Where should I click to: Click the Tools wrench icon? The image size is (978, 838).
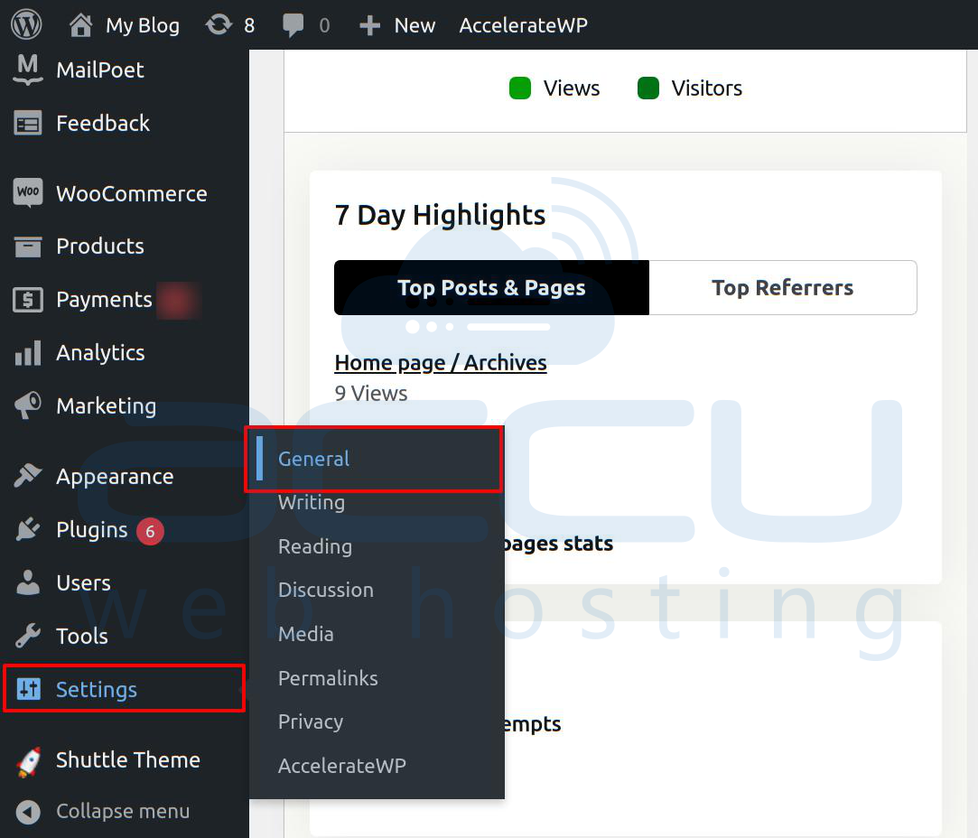[x=27, y=636]
